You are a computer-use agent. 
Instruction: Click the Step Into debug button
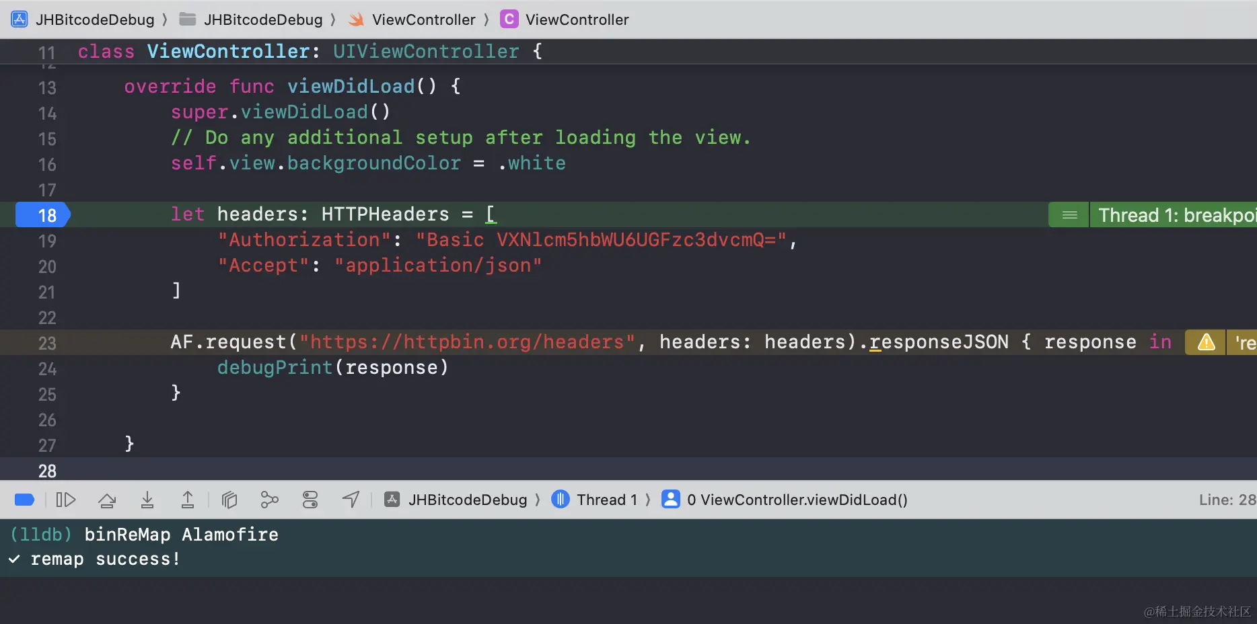tap(147, 500)
